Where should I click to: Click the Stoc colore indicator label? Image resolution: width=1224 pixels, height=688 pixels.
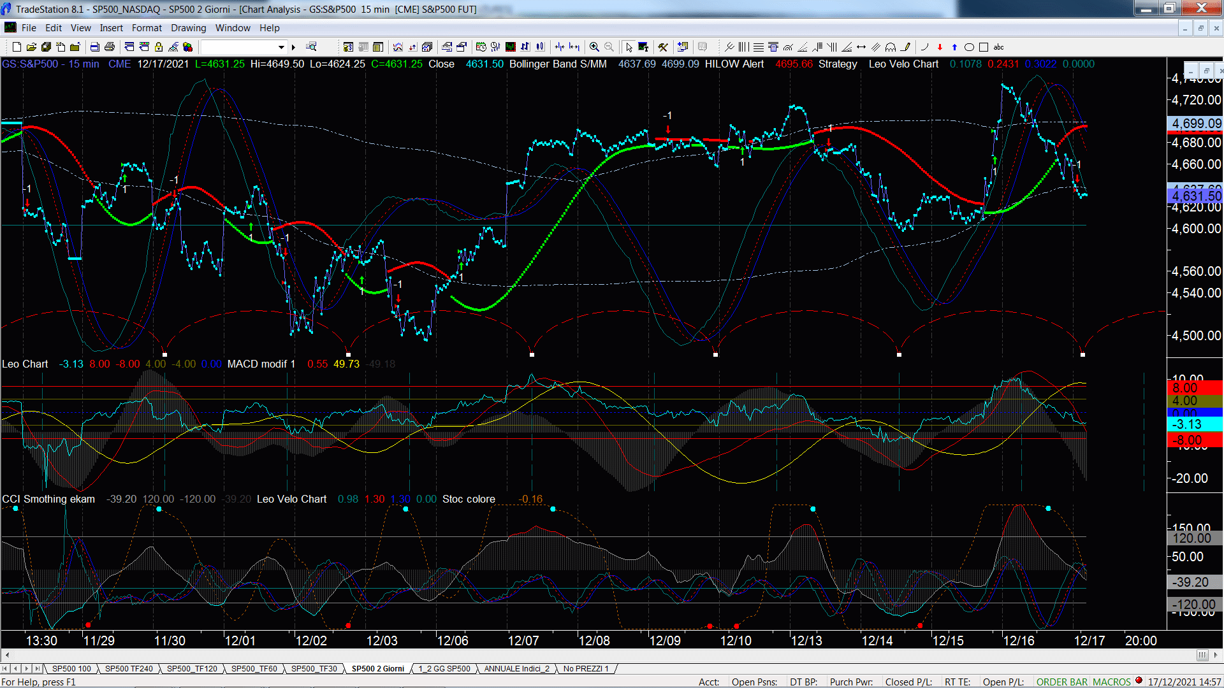click(469, 499)
